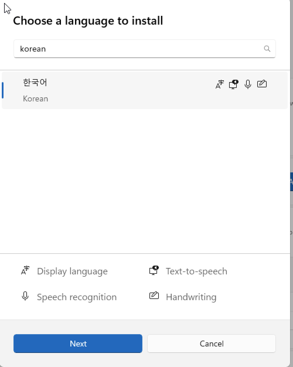Click the 'Speech recognition' legend text
The width and height of the screenshot is (293, 367).
[77, 297]
